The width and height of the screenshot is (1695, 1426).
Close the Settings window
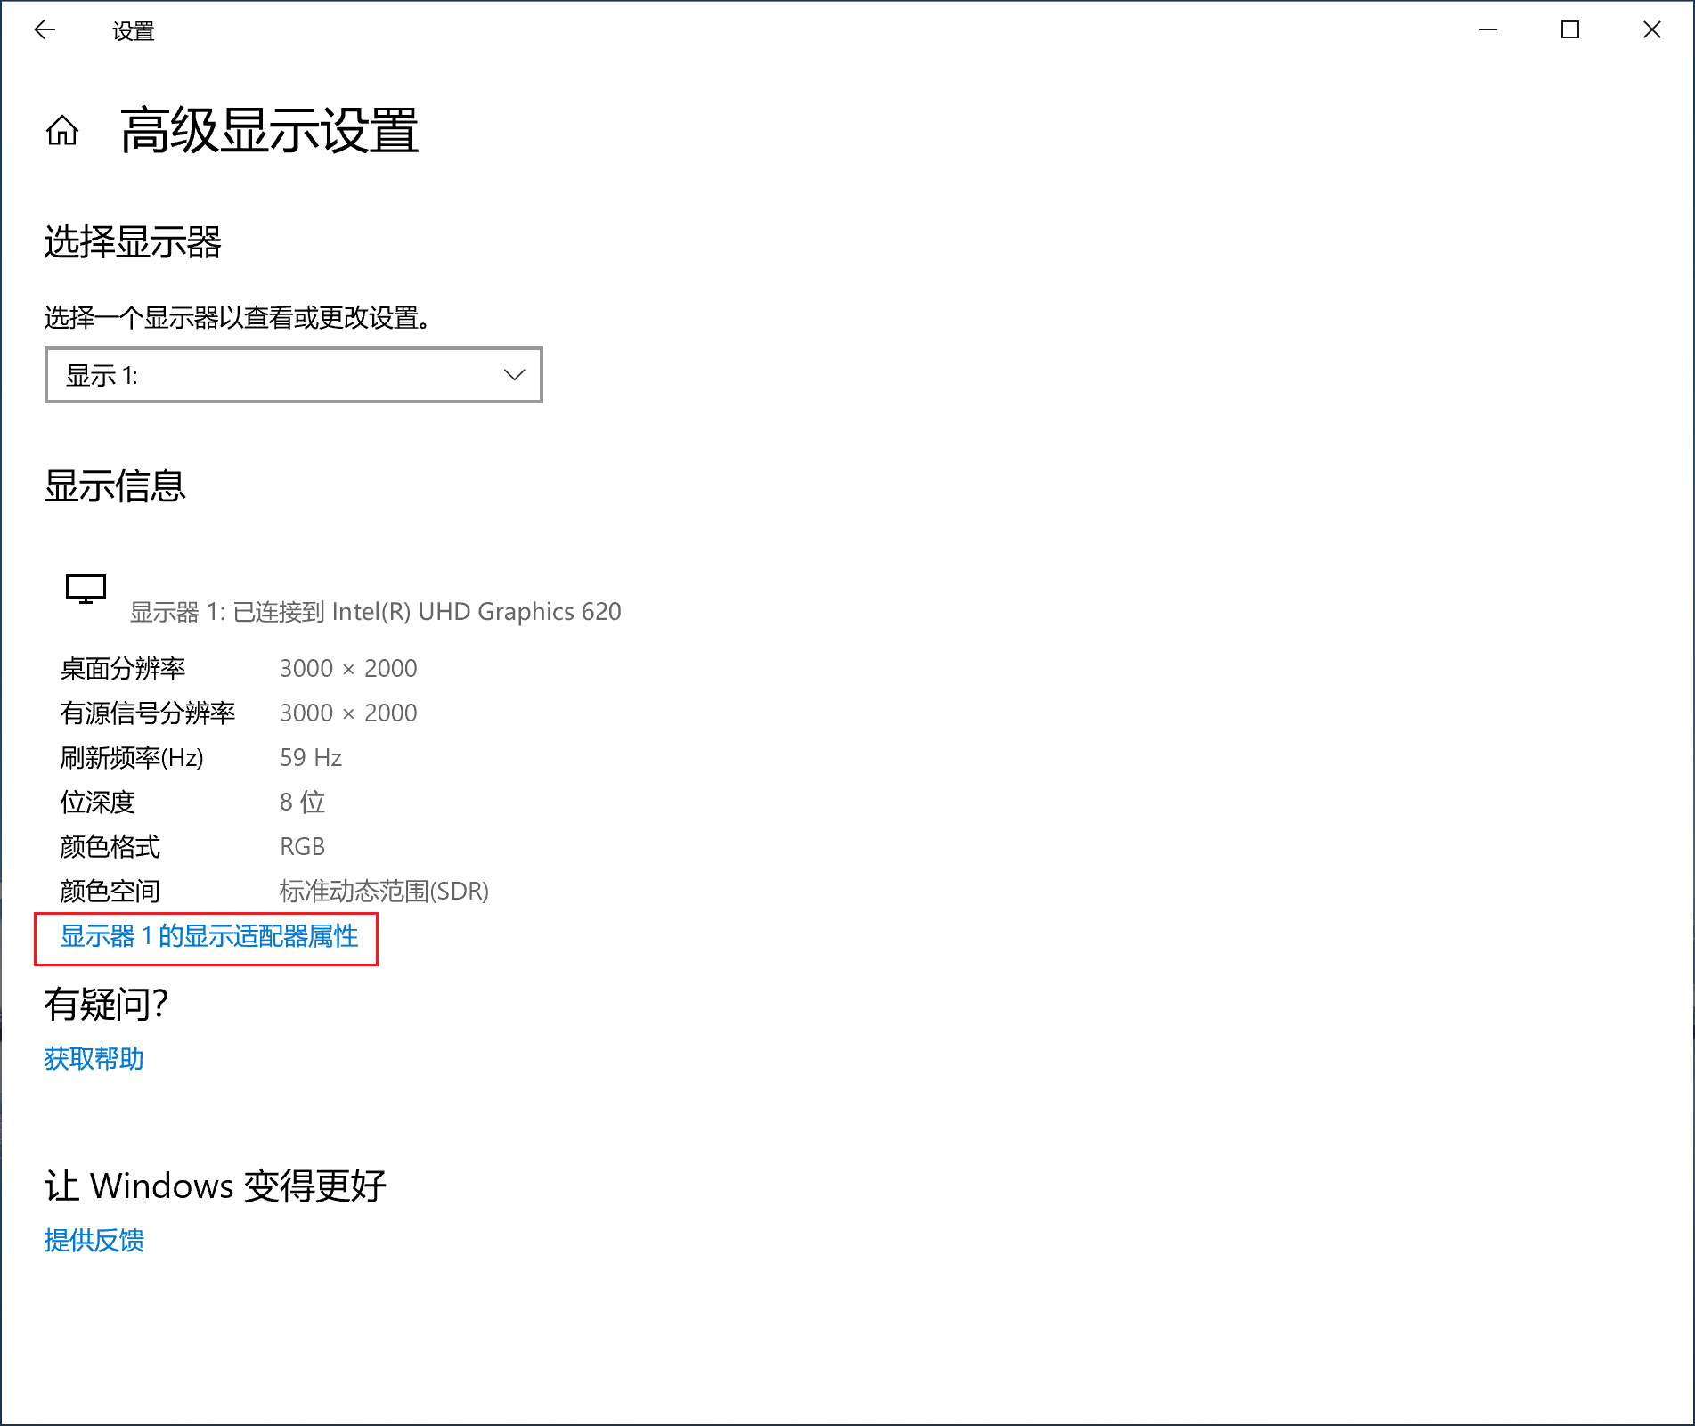point(1651,30)
